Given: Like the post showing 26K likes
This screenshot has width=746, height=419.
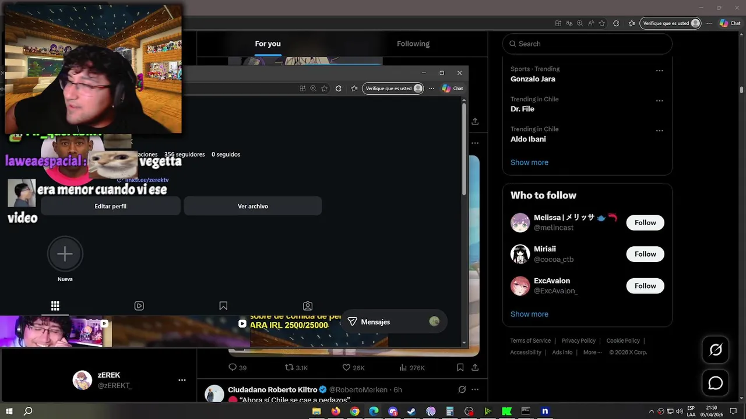Looking at the screenshot, I should coord(353,368).
